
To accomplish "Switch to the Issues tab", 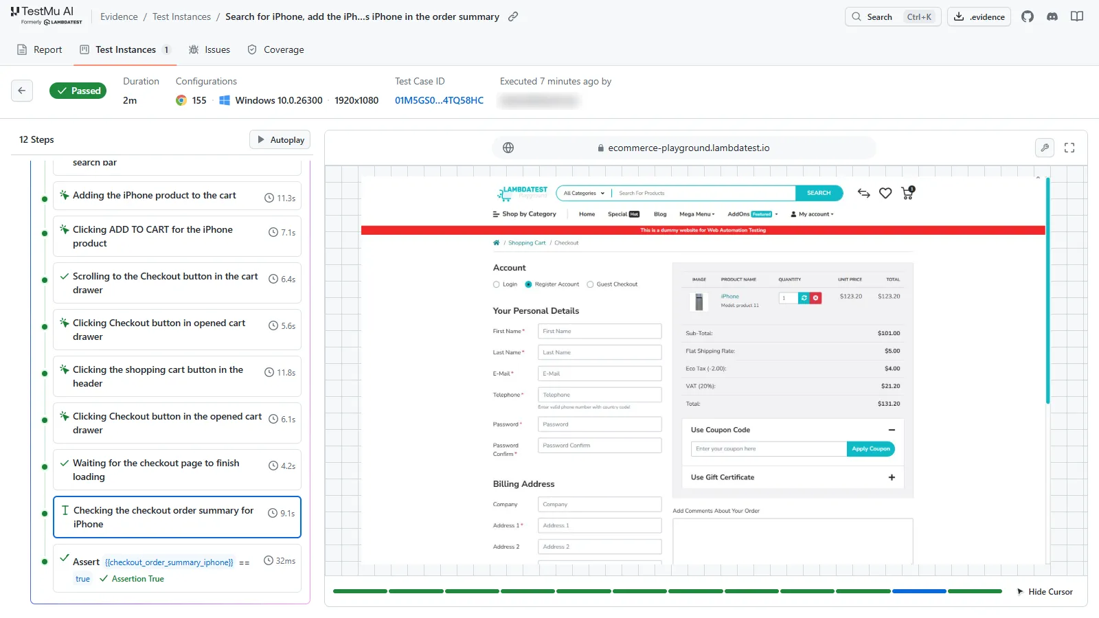I will point(209,49).
